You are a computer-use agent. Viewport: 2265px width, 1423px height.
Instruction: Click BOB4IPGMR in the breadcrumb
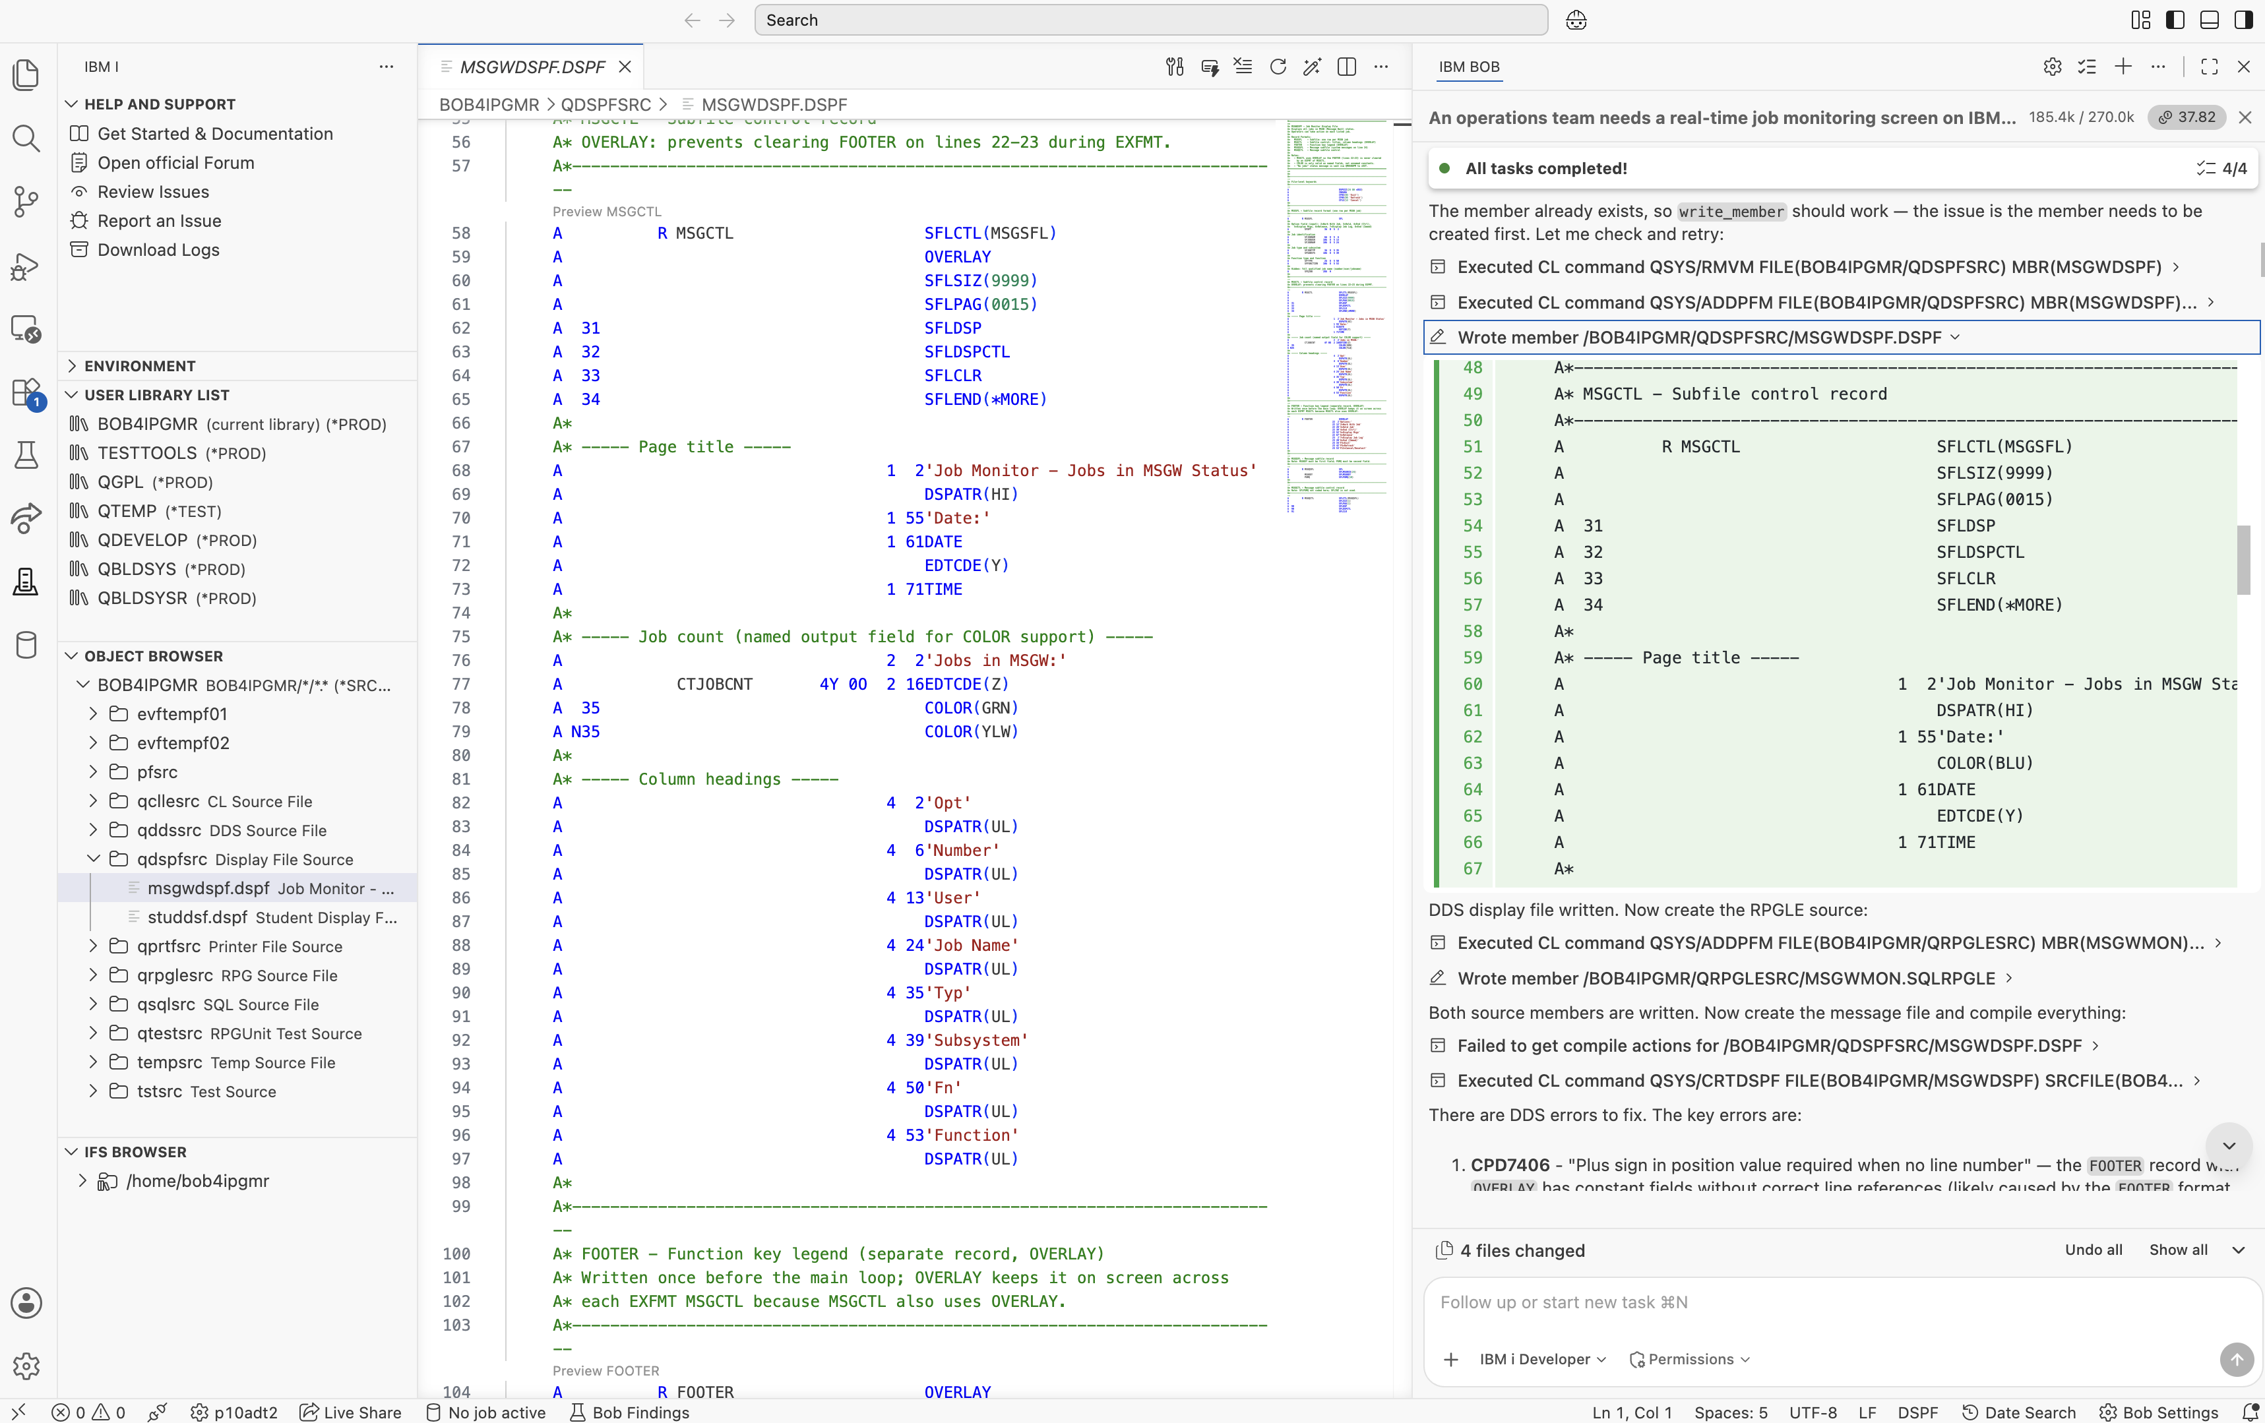pyautogui.click(x=488, y=104)
